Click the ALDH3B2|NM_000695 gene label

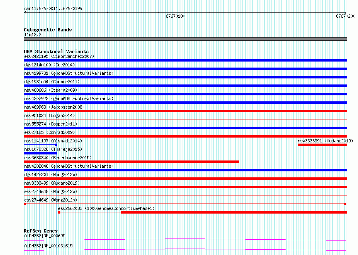pos(45,236)
